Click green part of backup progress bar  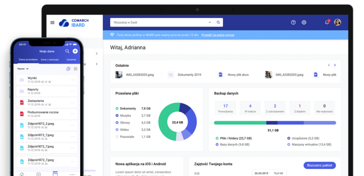(x=240, y=123)
